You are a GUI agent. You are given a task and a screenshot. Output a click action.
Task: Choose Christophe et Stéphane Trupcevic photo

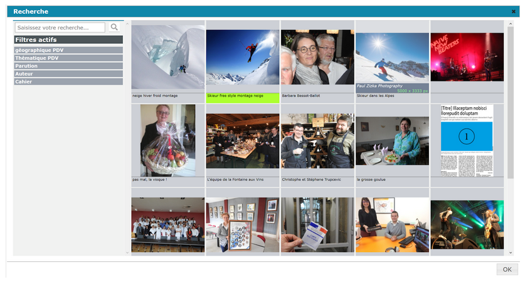tap(317, 140)
